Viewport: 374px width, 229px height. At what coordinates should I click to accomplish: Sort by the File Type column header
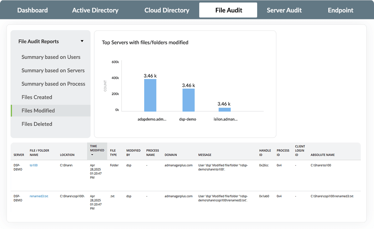113,153
